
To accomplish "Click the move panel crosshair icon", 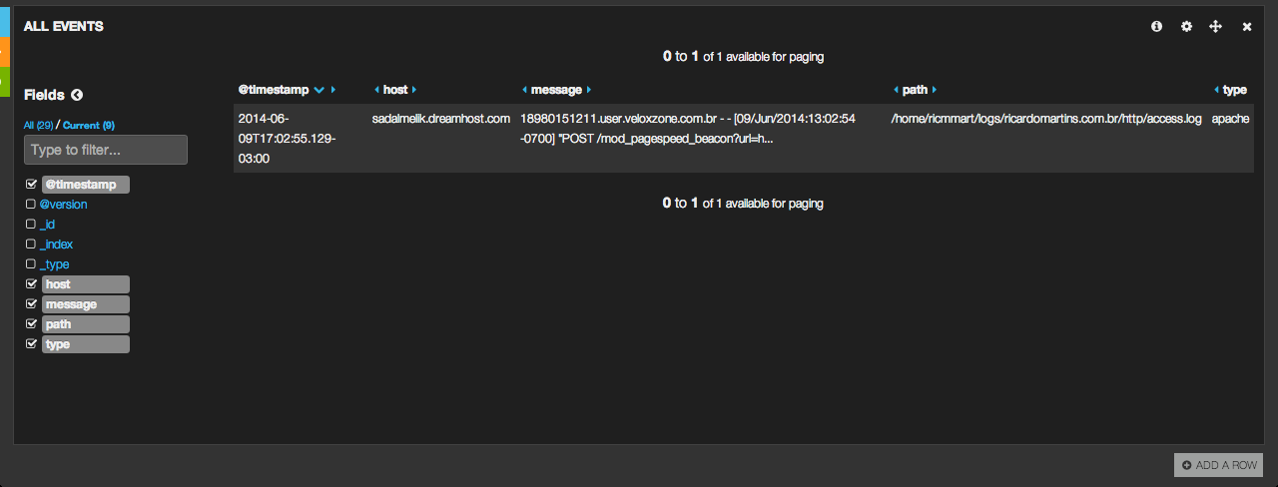I will (x=1215, y=27).
